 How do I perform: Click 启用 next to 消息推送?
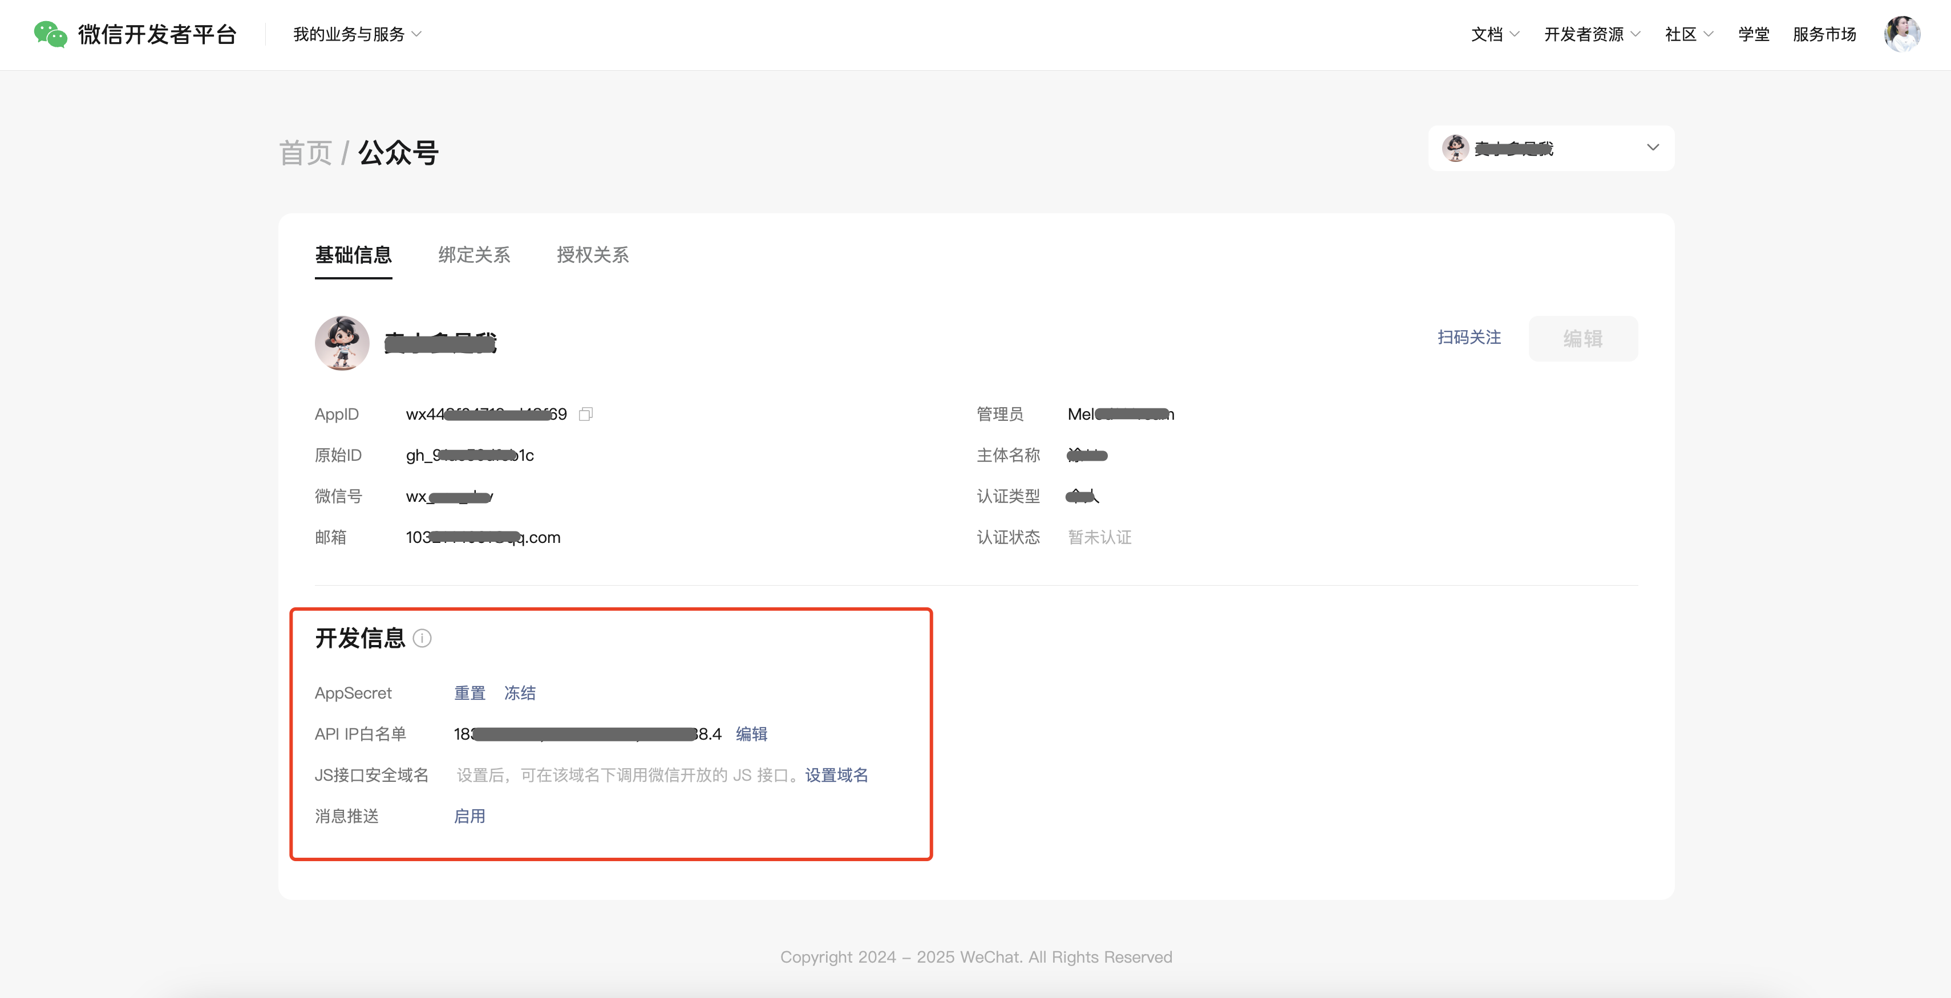(x=469, y=816)
